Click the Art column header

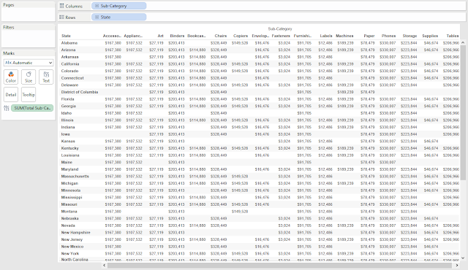(161, 36)
